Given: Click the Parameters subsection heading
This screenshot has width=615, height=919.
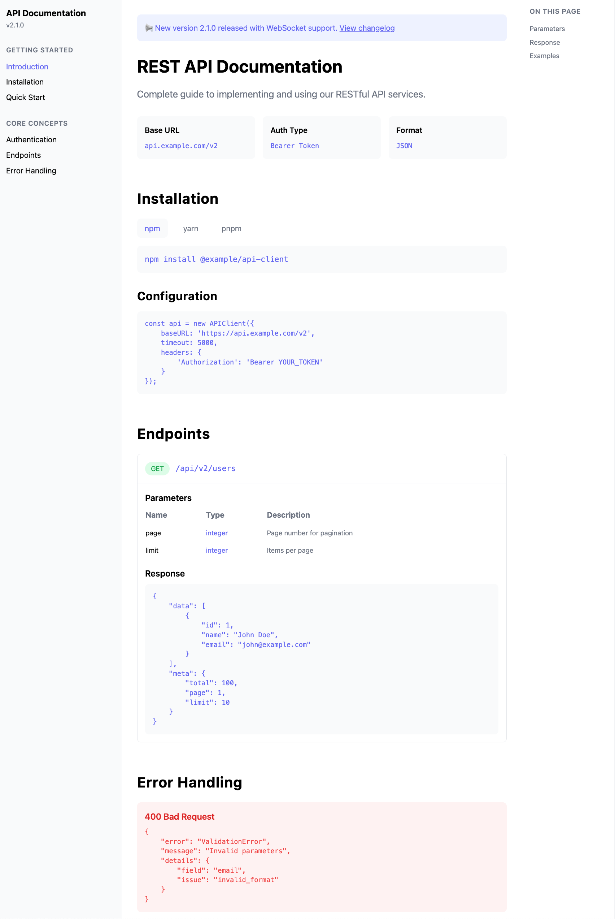Looking at the screenshot, I should tap(168, 498).
